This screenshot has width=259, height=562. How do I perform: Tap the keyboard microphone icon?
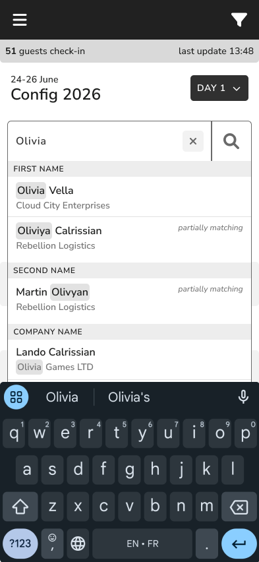pyautogui.click(x=243, y=397)
